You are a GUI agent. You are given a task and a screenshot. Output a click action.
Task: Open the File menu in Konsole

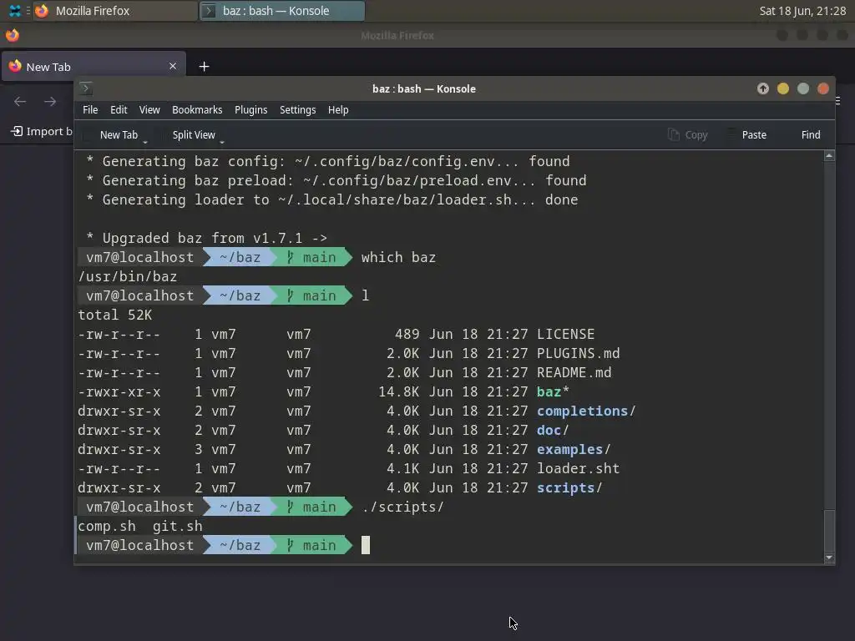[x=90, y=110]
